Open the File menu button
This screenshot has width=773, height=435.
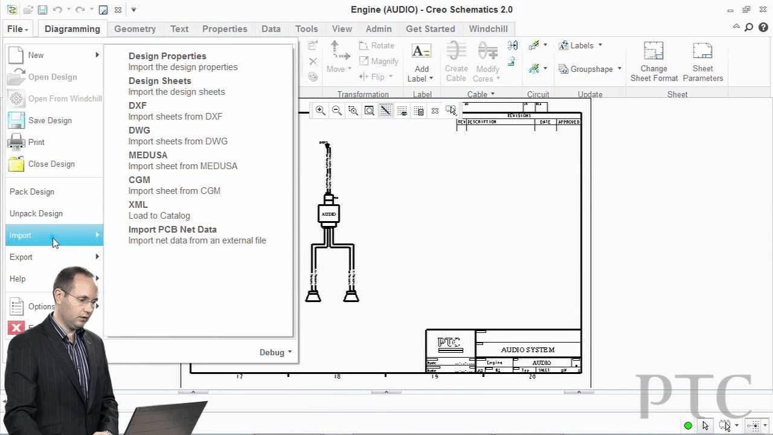18,28
